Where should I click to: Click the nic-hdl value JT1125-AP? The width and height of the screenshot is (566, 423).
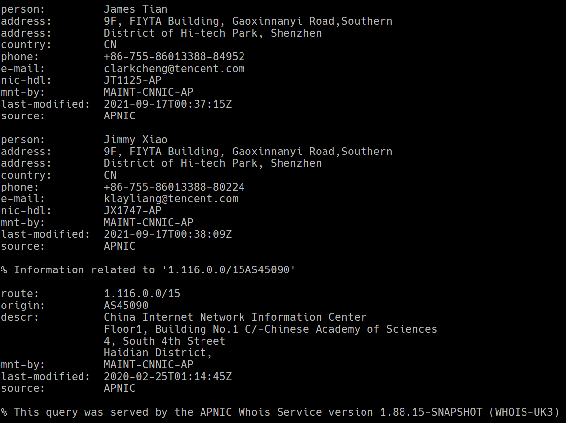132,80
